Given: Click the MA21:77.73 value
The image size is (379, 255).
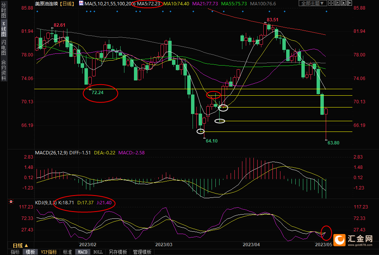Looking at the screenshot, I should tap(205, 4).
